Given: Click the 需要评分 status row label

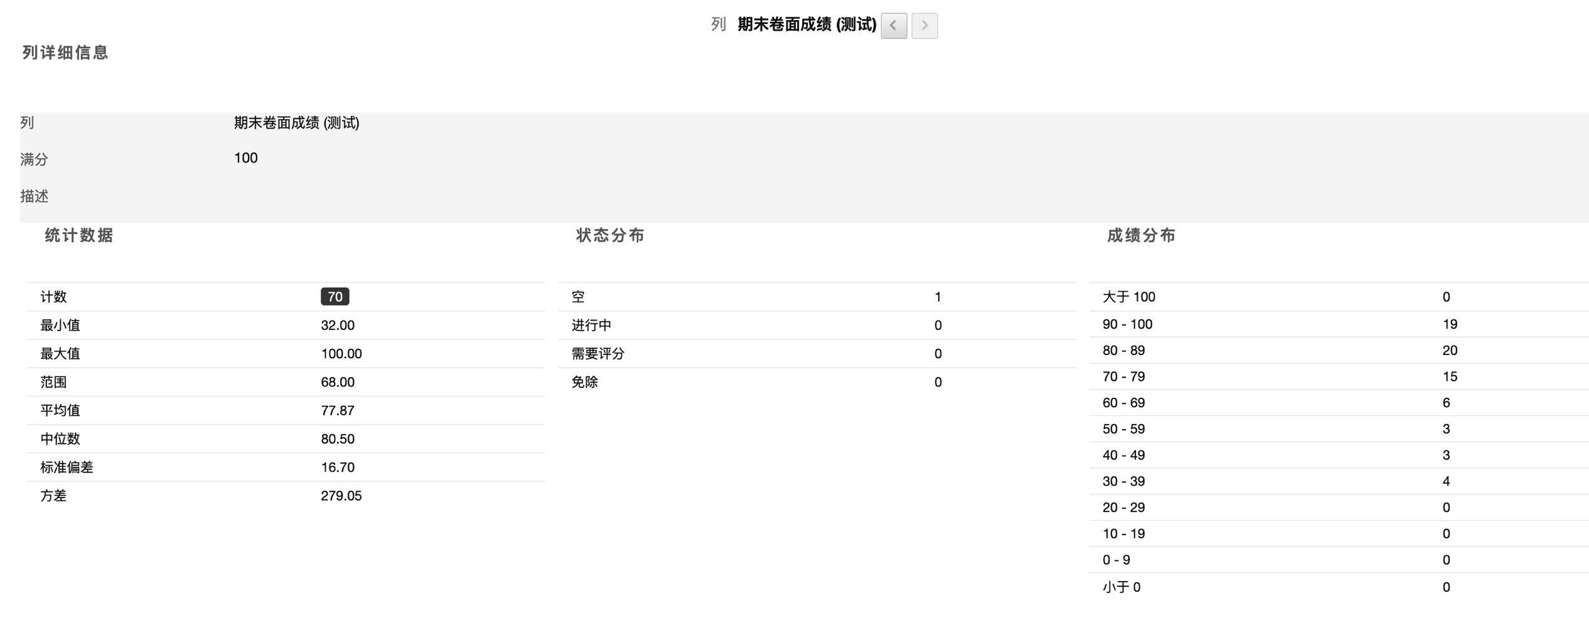Looking at the screenshot, I should tap(597, 354).
